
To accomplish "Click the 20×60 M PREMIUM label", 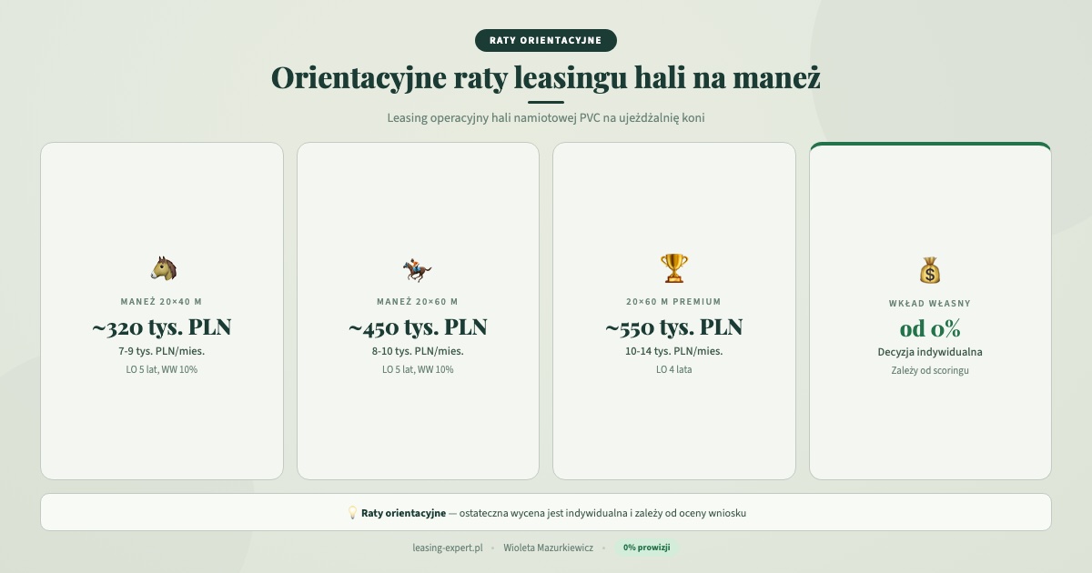I will [x=674, y=301].
